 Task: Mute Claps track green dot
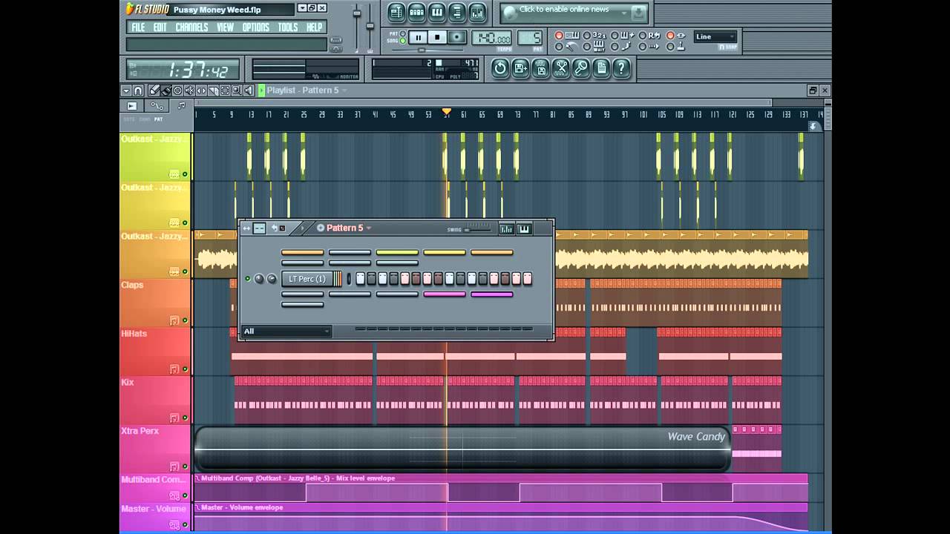click(185, 320)
